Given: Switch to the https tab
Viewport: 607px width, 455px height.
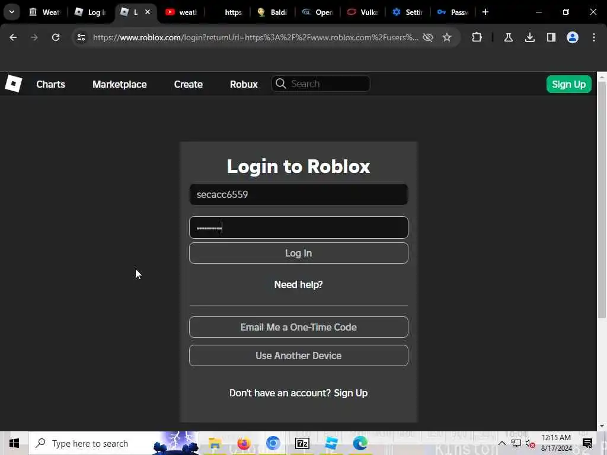Looking at the screenshot, I should pyautogui.click(x=227, y=12).
